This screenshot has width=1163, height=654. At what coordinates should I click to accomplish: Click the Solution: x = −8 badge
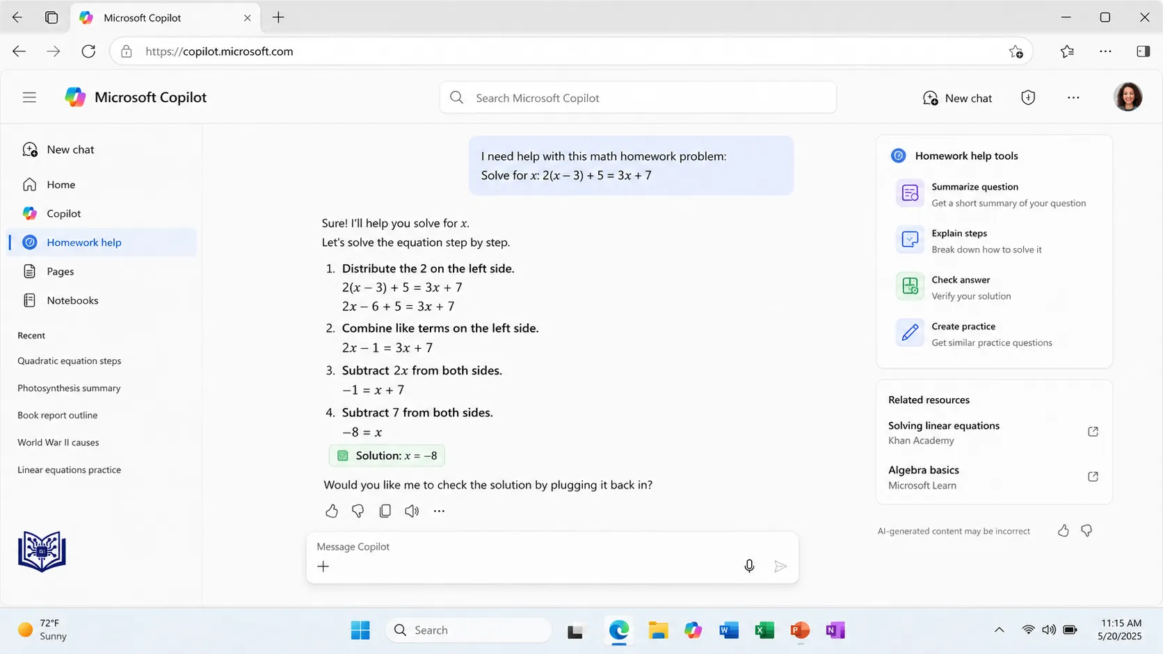pyautogui.click(x=387, y=456)
